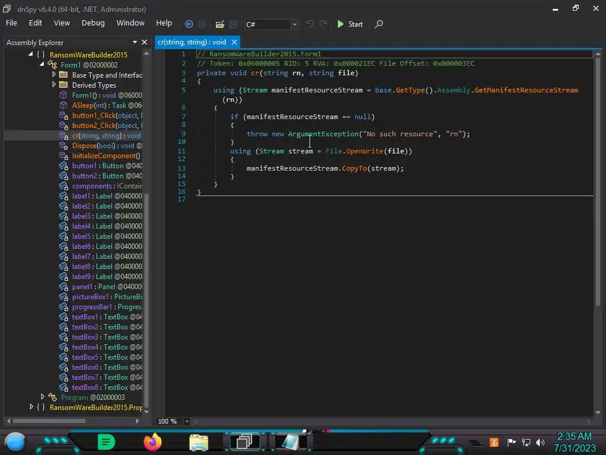
Task: Click the Assembly Explorer horizontal scrollbar thumb
Action: coord(49,421)
